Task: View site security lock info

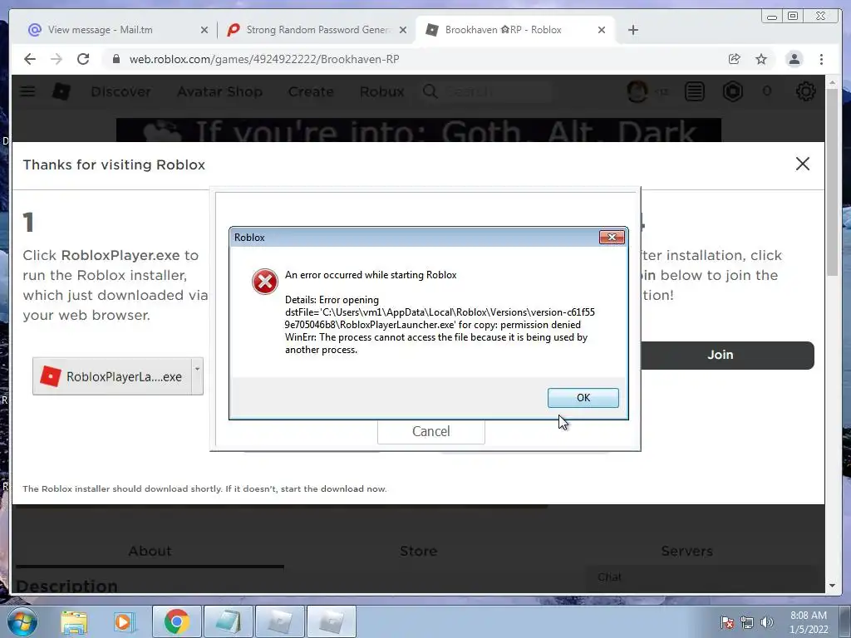Action: [x=116, y=59]
